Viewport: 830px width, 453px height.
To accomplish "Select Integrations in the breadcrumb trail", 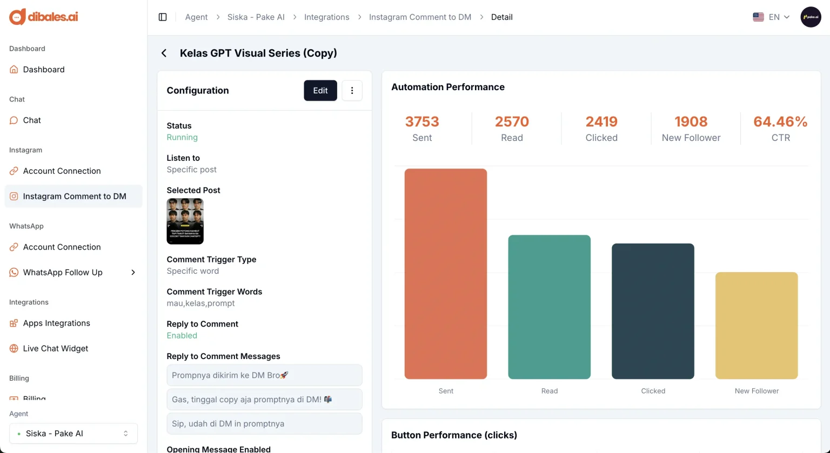I will click(326, 17).
